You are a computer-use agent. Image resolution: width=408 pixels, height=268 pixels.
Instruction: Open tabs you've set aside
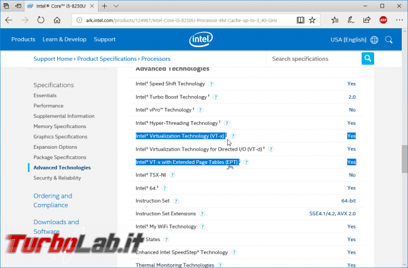pyautogui.click(x=6, y=6)
